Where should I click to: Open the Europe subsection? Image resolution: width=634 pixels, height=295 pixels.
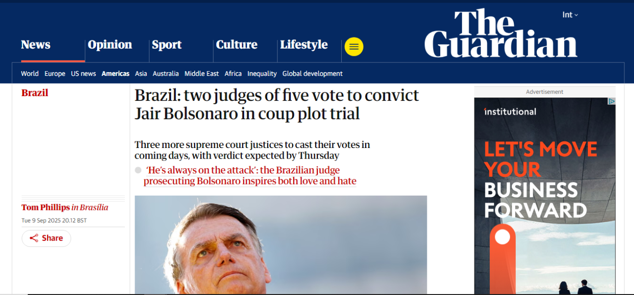[x=54, y=74]
